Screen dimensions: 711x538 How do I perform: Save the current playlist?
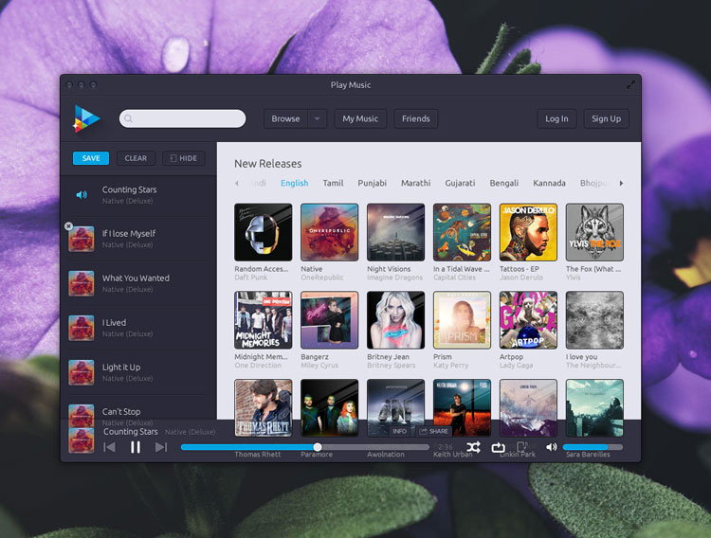click(x=91, y=158)
